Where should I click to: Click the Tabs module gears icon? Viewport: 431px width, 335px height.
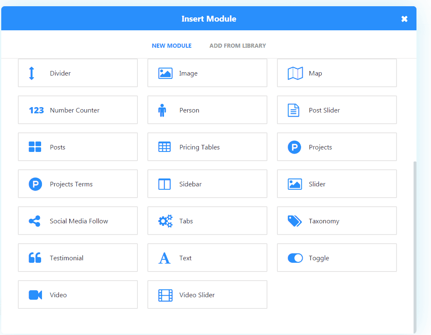pyautogui.click(x=165, y=221)
